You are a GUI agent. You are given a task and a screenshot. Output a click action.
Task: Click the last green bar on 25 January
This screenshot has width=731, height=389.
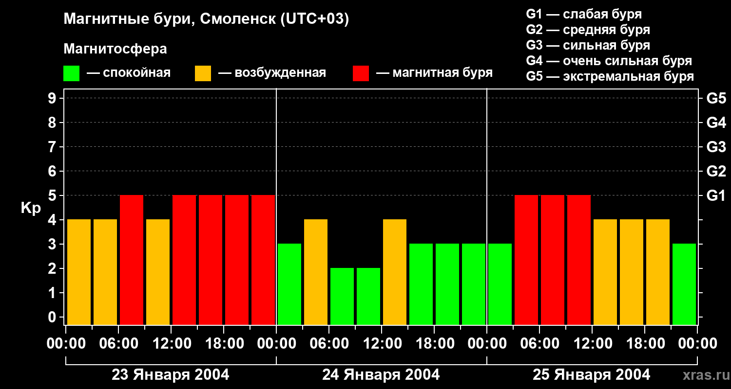pyautogui.click(x=684, y=284)
